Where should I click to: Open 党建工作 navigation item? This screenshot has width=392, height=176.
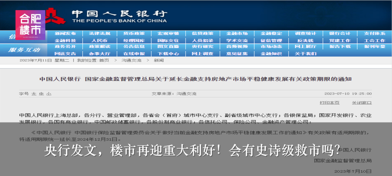(x=340, y=41)
